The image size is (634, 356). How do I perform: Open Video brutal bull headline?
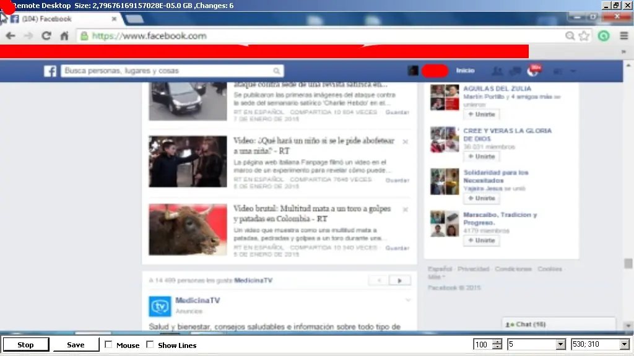point(312,214)
